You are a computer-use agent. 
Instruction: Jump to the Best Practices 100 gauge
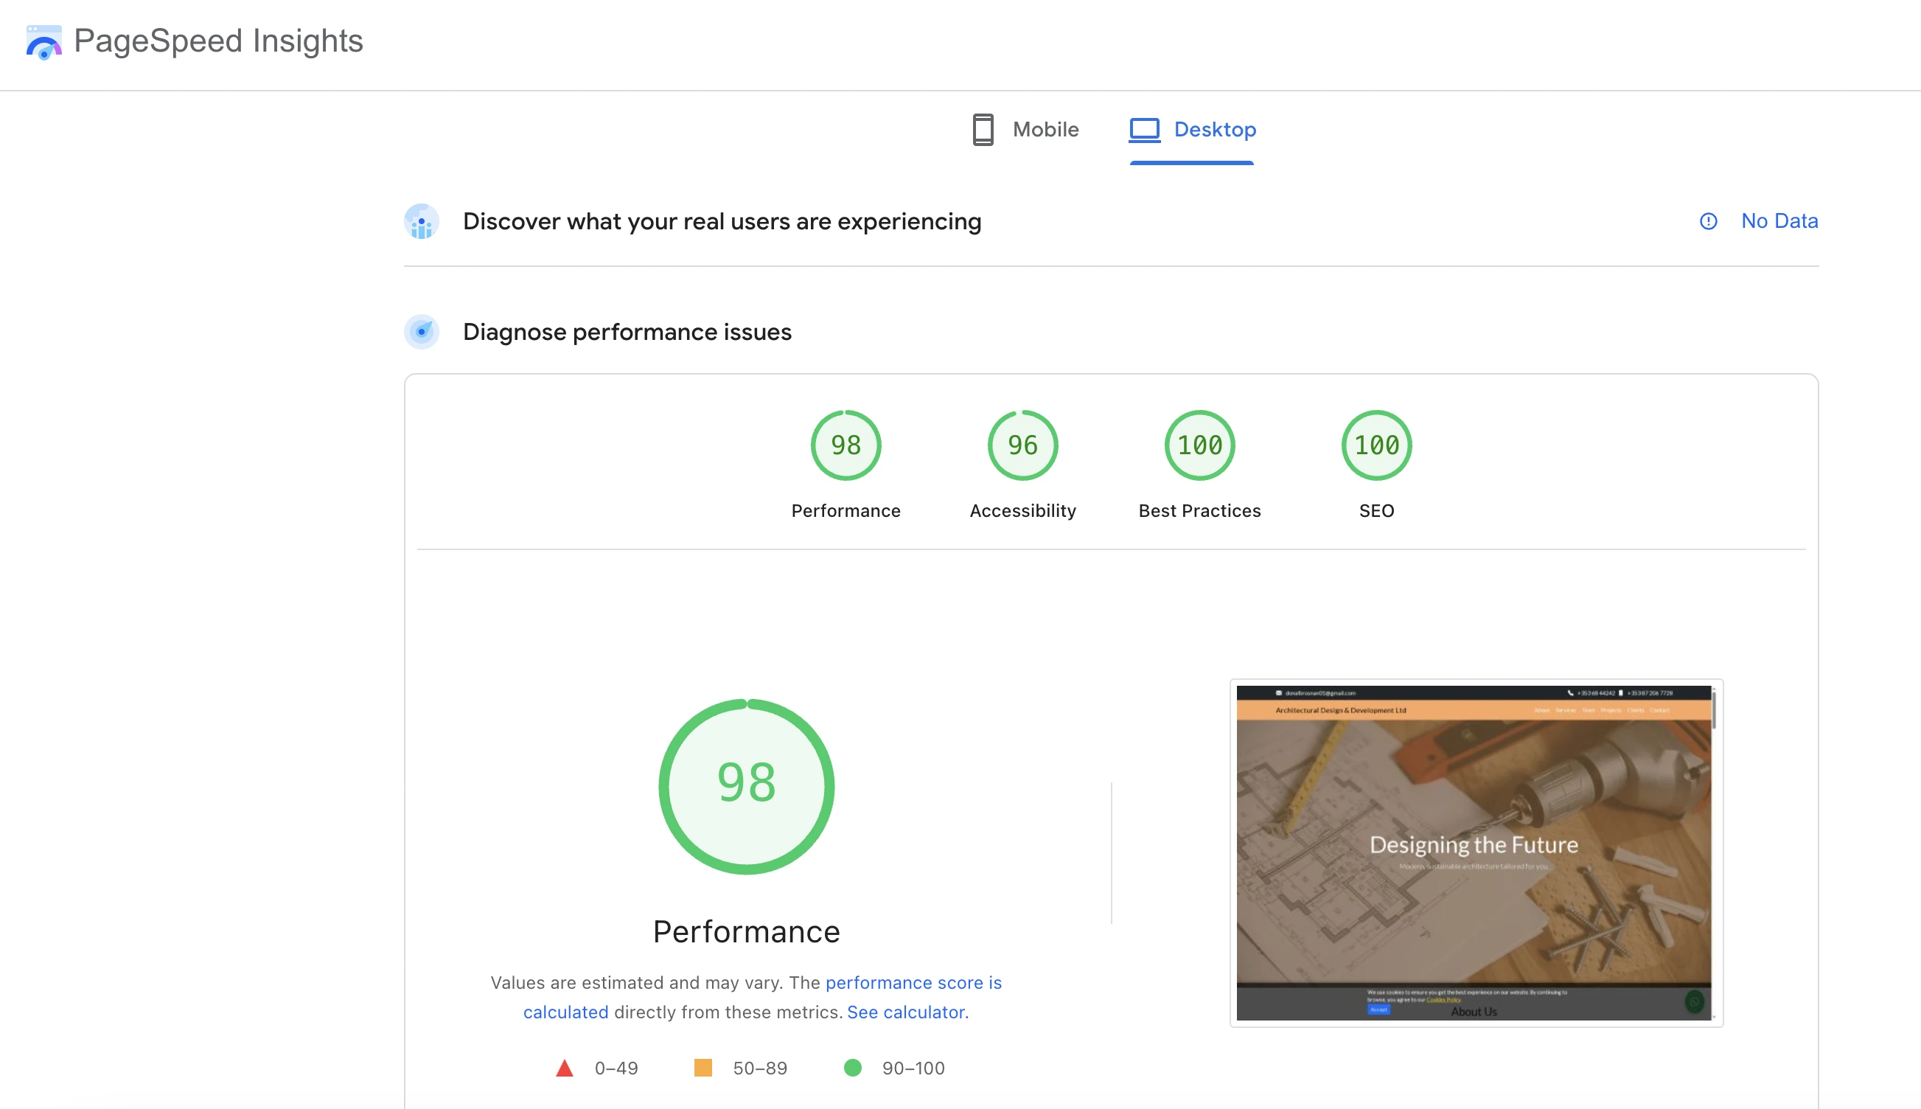1199,445
